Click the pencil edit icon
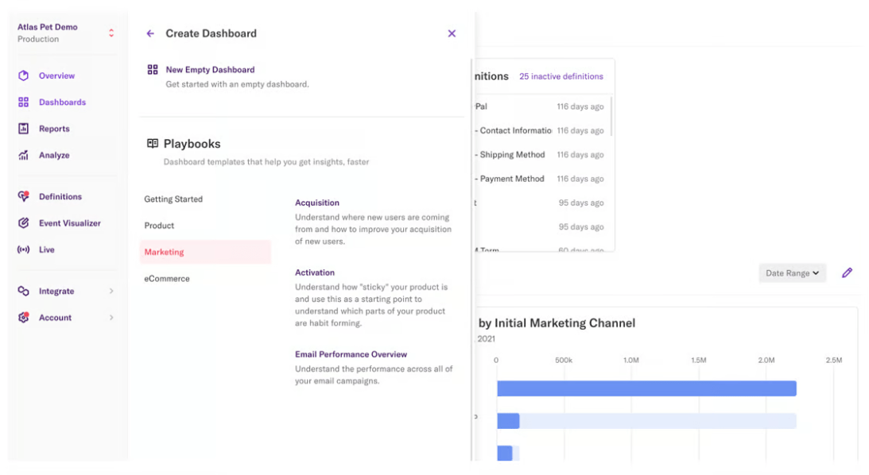This screenshot has width=869, height=475. click(x=847, y=273)
